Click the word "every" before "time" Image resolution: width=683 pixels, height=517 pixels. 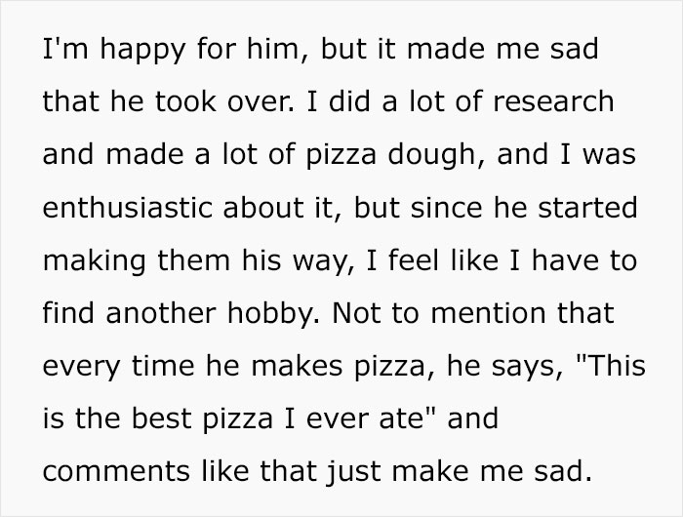tap(74, 366)
